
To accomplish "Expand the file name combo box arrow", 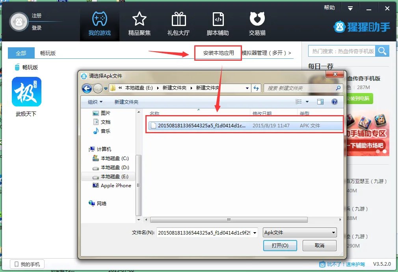I will 255,233.
